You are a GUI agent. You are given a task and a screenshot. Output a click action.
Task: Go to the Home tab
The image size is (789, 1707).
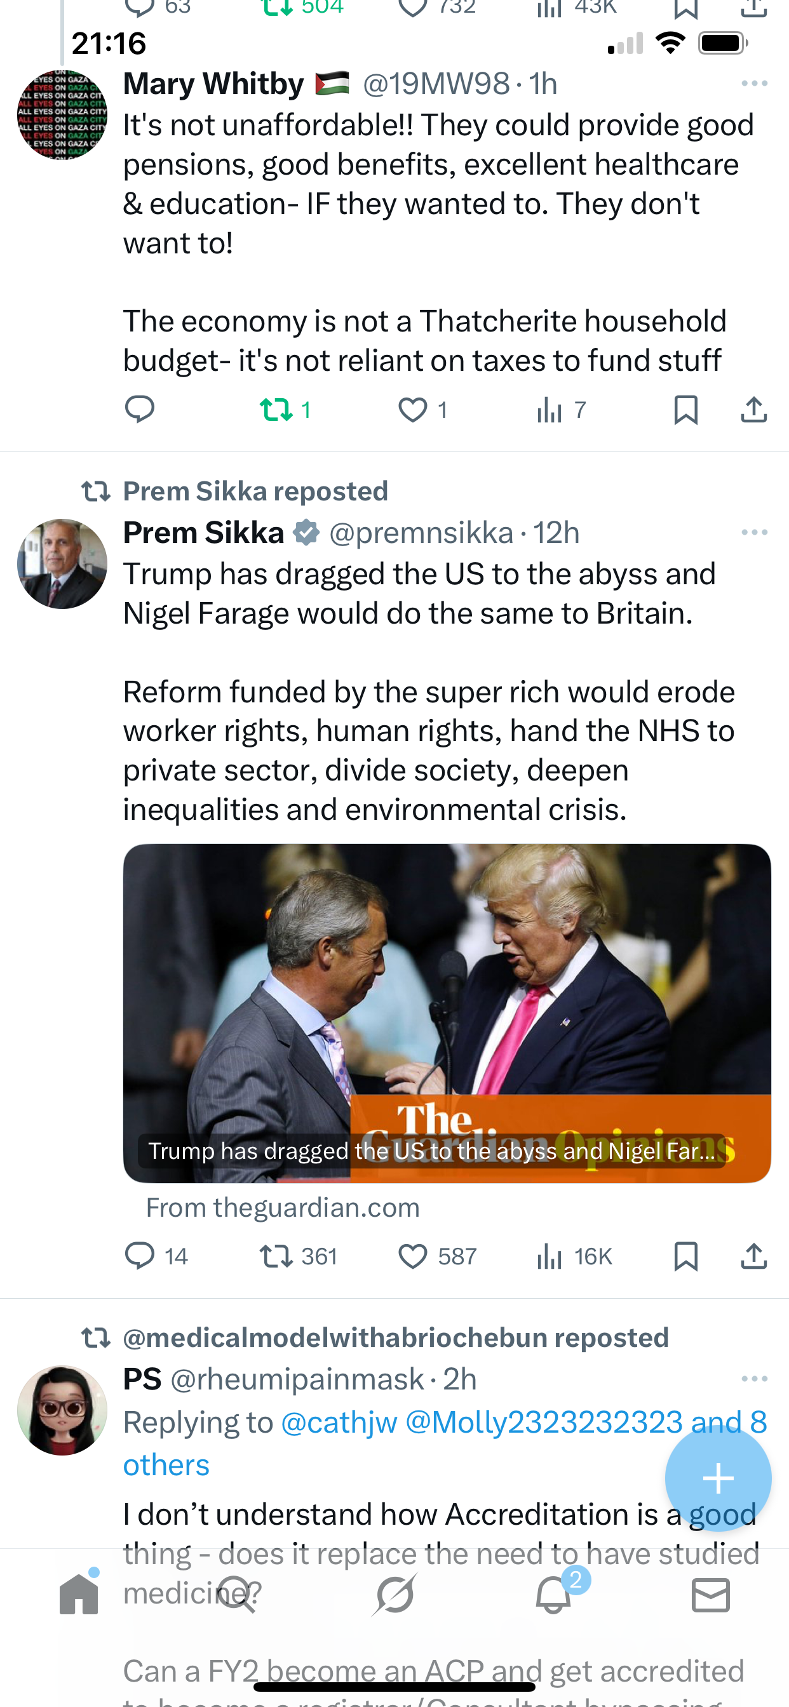pyautogui.click(x=79, y=1595)
